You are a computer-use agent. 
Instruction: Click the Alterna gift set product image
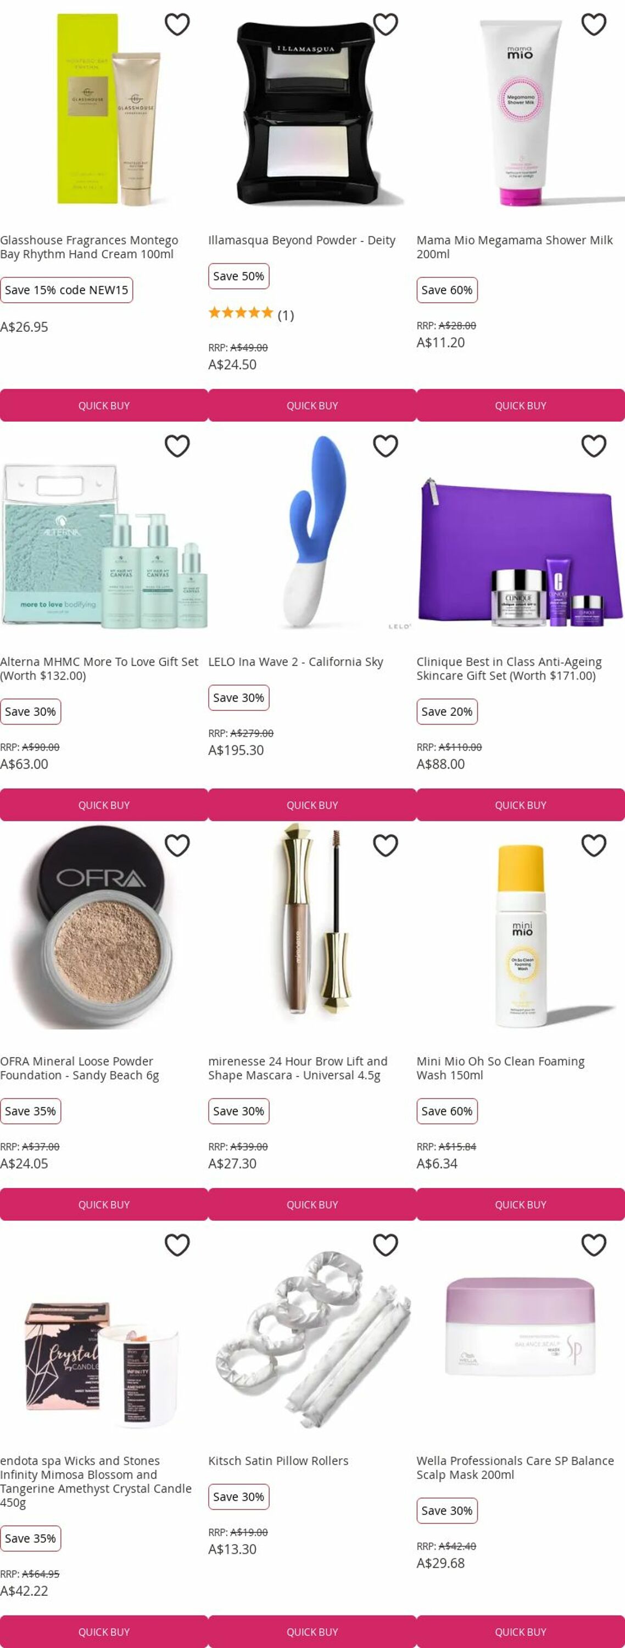click(x=104, y=544)
